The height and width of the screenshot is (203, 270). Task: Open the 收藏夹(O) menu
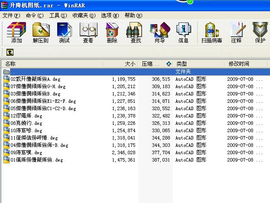tap(84, 16)
